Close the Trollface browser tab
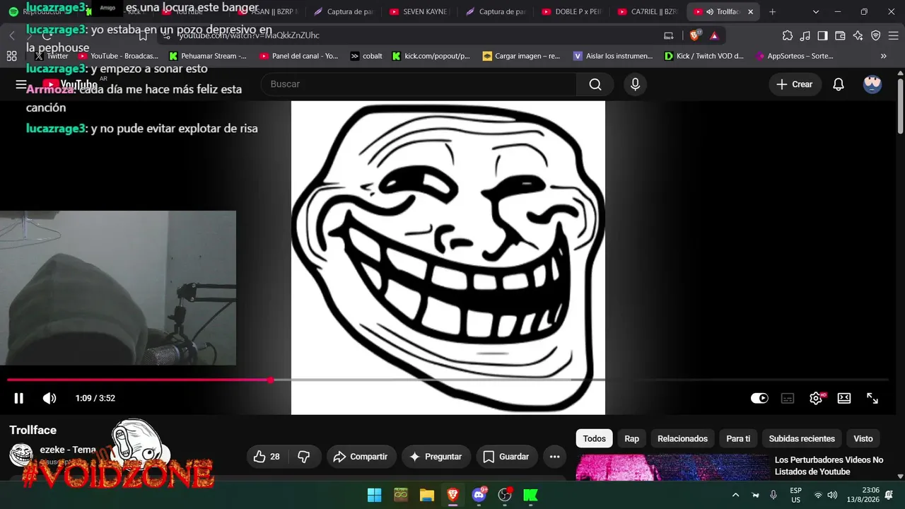 (x=751, y=12)
